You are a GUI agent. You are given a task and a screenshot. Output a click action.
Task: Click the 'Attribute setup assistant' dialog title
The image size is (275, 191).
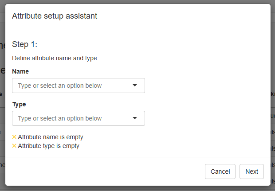coord(55,16)
